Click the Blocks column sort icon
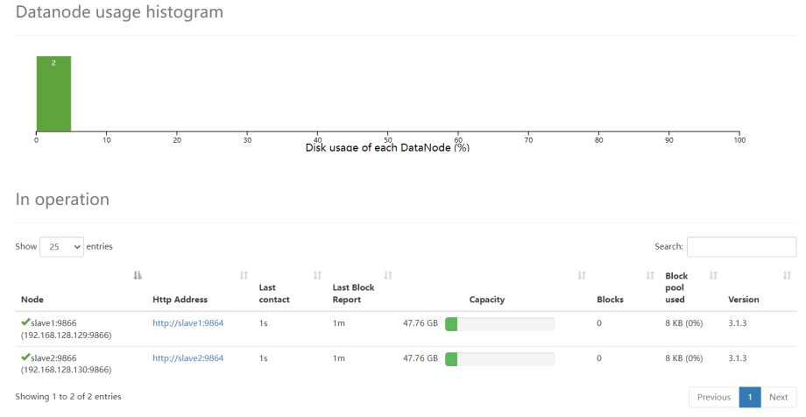This screenshot has width=806, height=417. (x=650, y=276)
